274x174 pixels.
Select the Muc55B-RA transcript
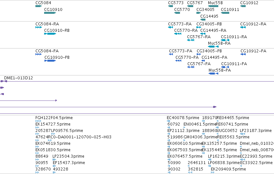213,47
